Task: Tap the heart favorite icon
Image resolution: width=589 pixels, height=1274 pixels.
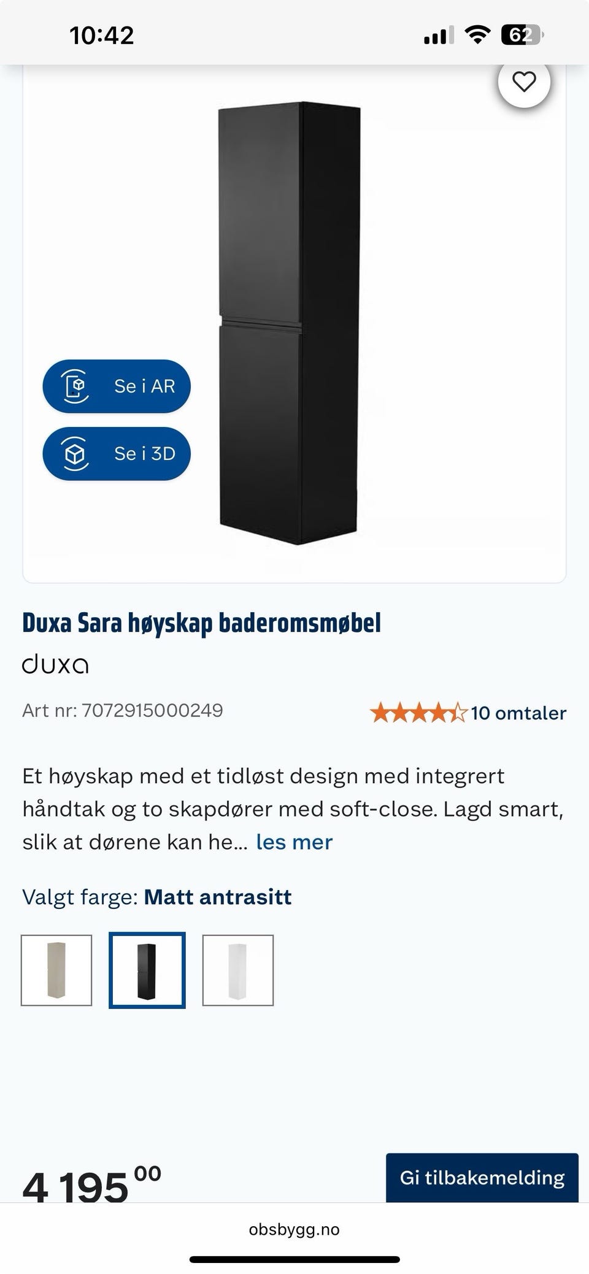Action: [524, 81]
